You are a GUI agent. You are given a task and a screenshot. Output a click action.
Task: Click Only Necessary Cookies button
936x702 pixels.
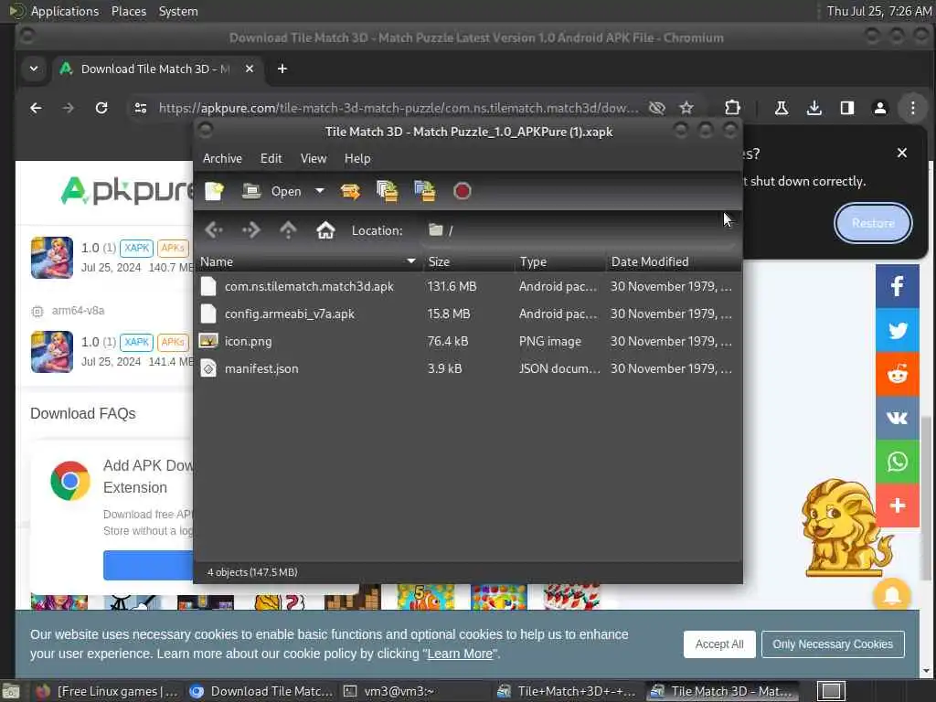click(x=833, y=644)
